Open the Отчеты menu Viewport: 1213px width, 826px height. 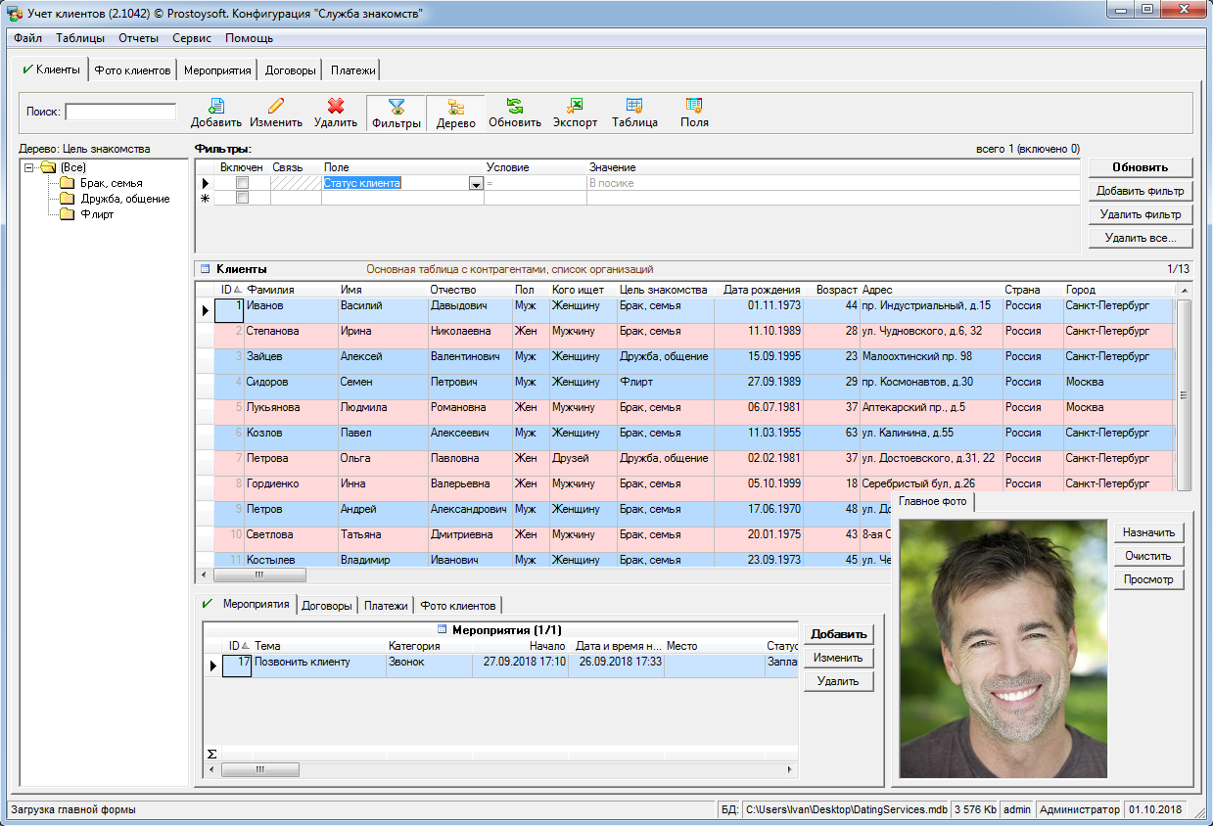pos(138,38)
